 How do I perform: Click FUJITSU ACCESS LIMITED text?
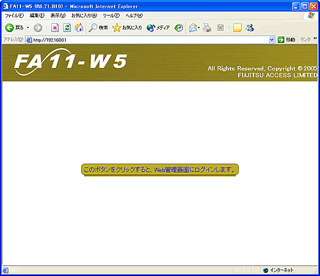(278, 75)
